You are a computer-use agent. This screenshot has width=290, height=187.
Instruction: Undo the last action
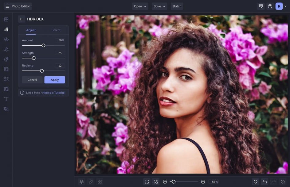click(265, 182)
